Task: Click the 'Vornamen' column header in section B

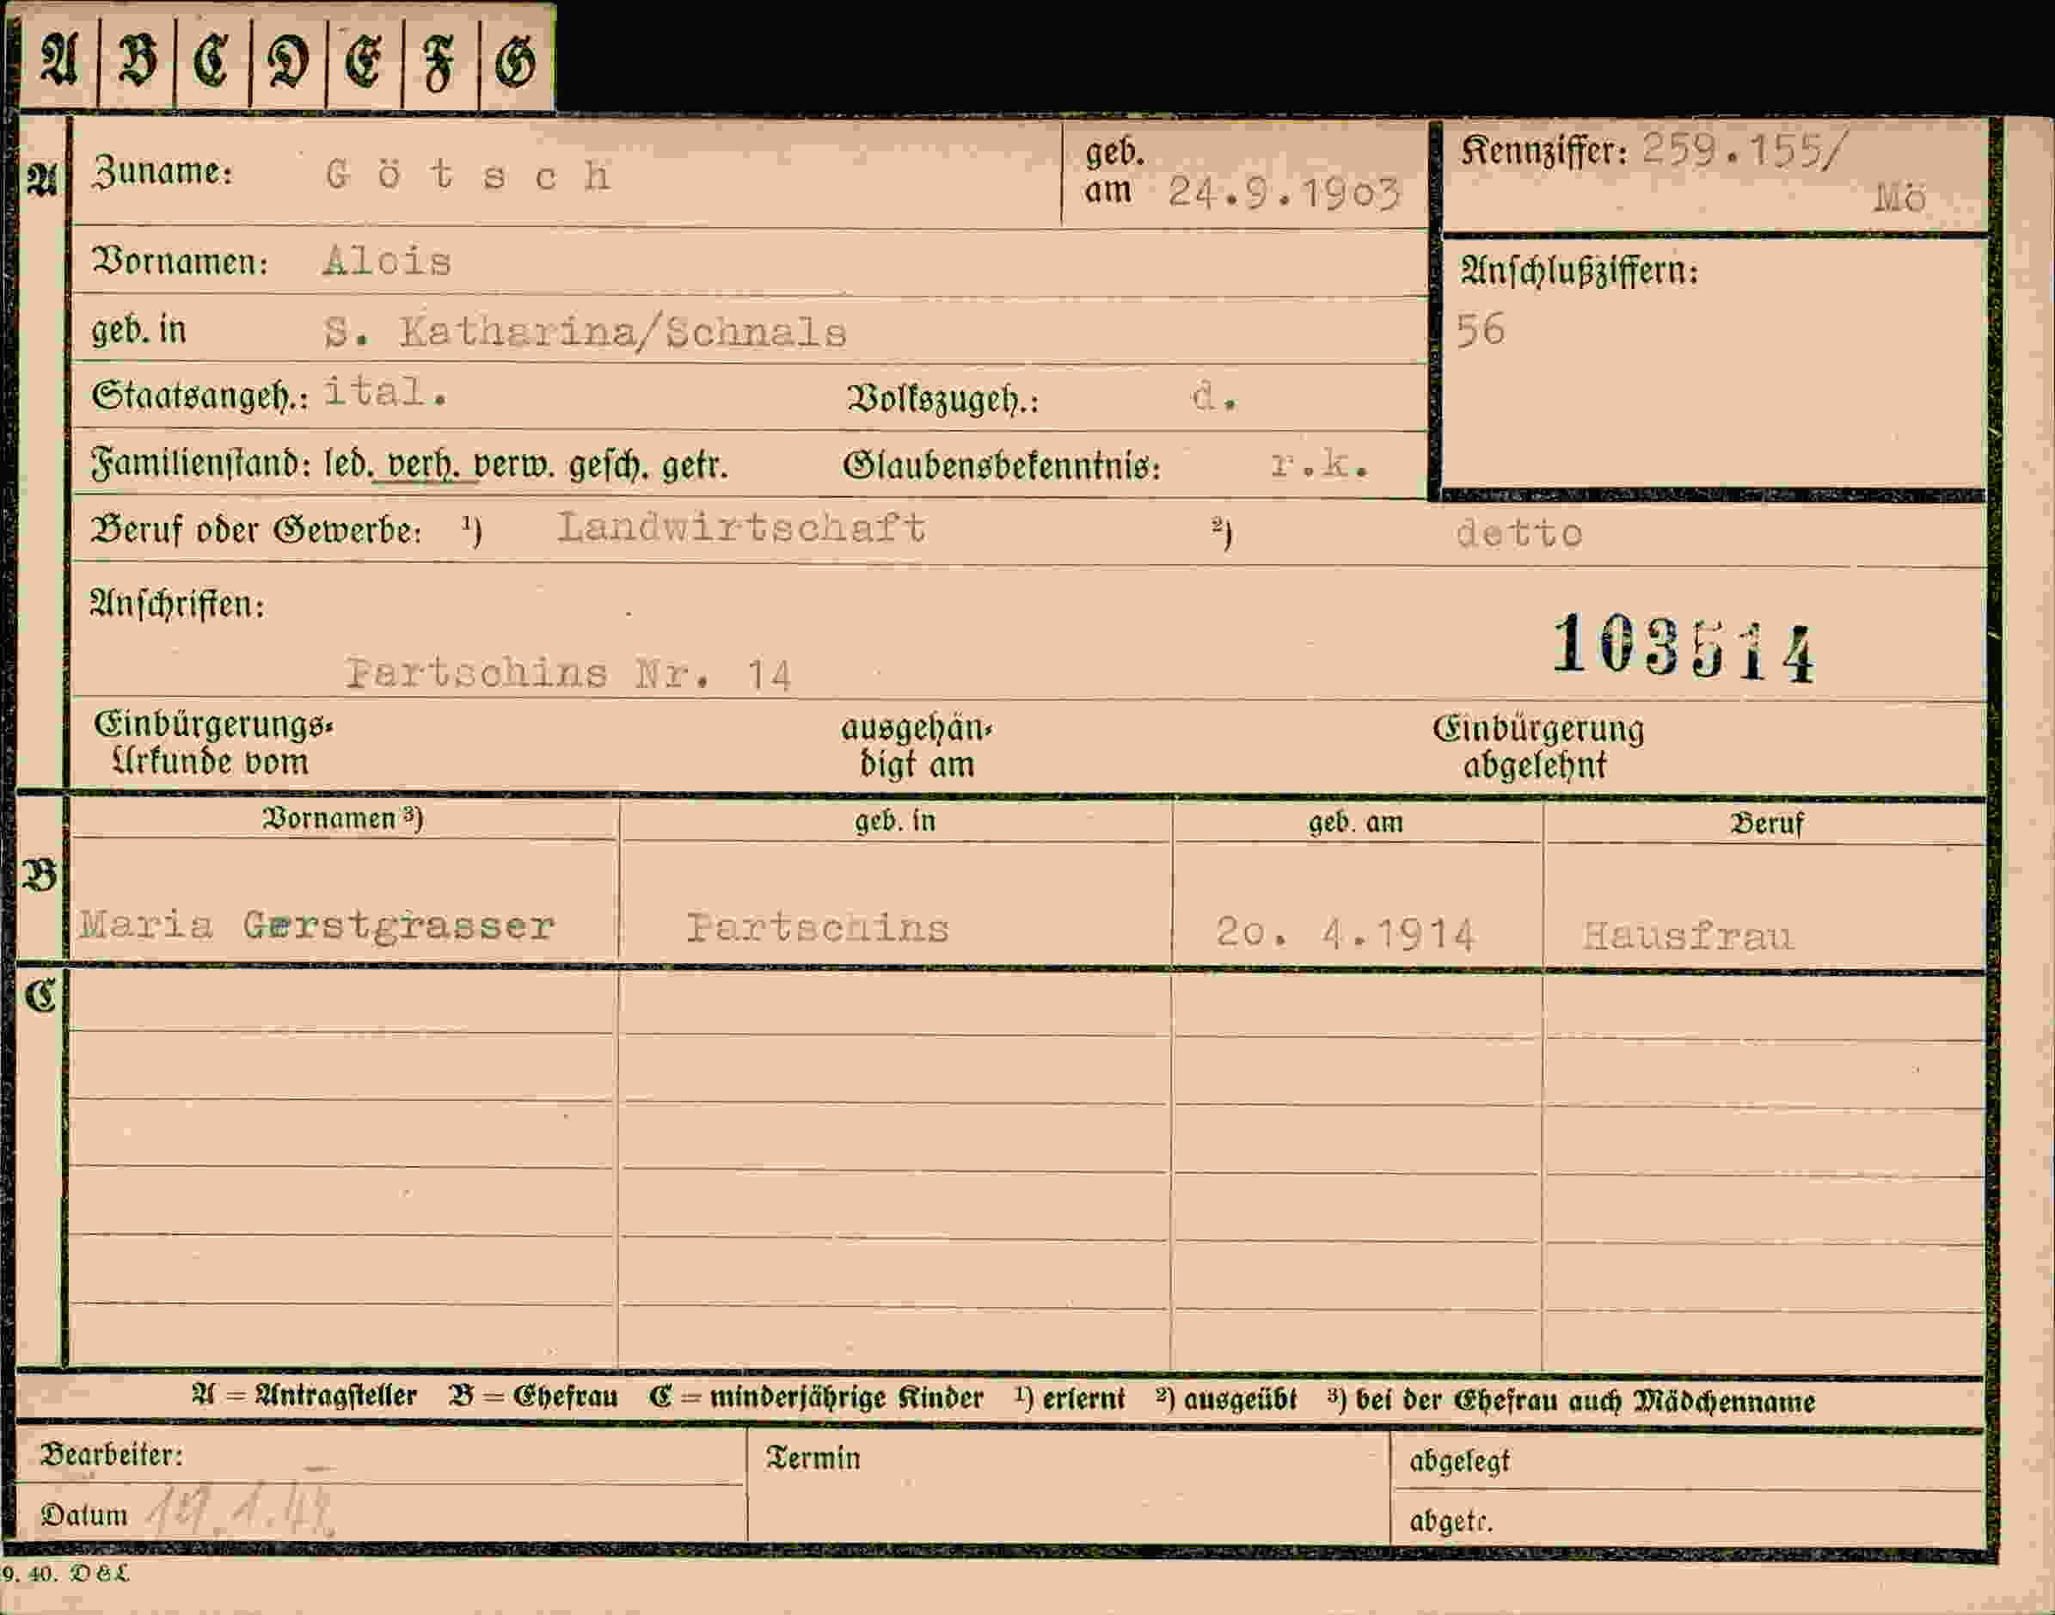Action: coord(342,818)
